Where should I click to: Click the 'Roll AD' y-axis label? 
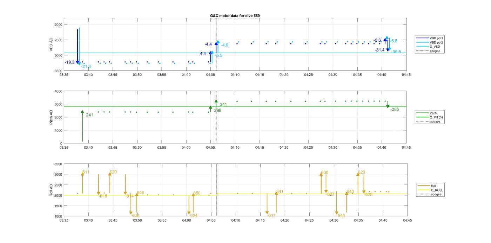[x=52, y=190]
